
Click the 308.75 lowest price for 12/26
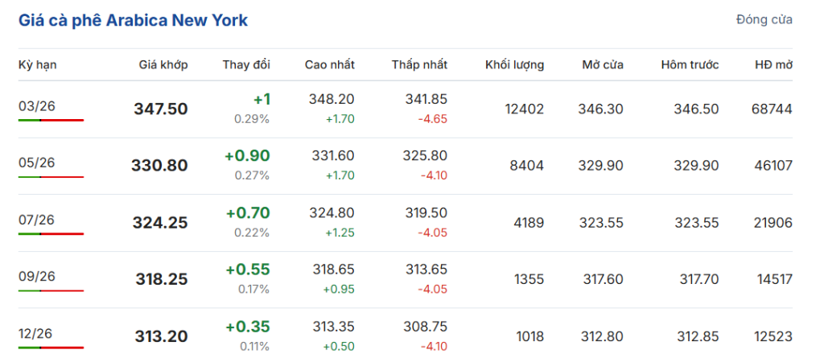425,327
